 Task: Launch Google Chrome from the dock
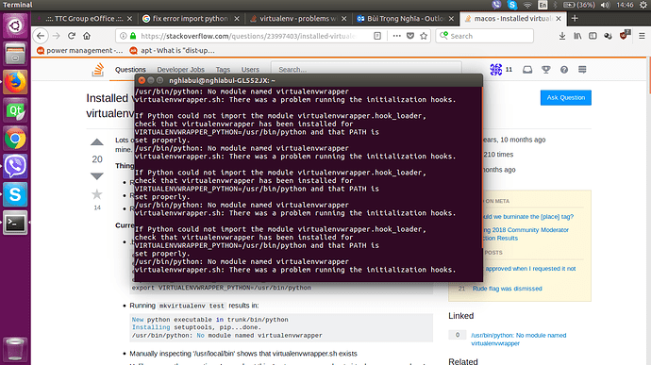click(15, 139)
